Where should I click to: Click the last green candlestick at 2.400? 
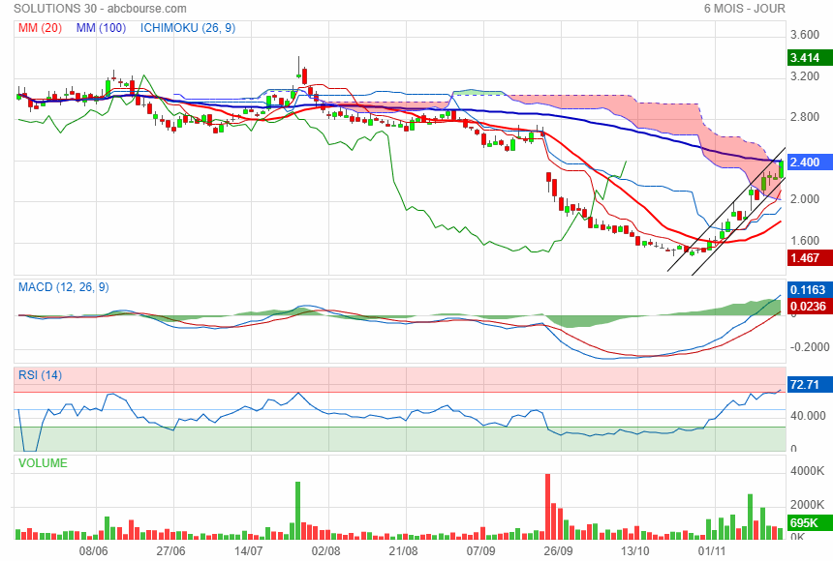tap(781, 169)
